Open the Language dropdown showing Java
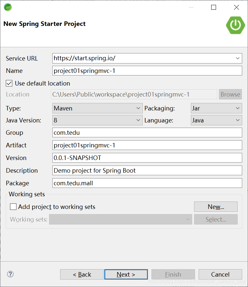Image resolution: width=248 pixels, height=287 pixels. [238, 120]
